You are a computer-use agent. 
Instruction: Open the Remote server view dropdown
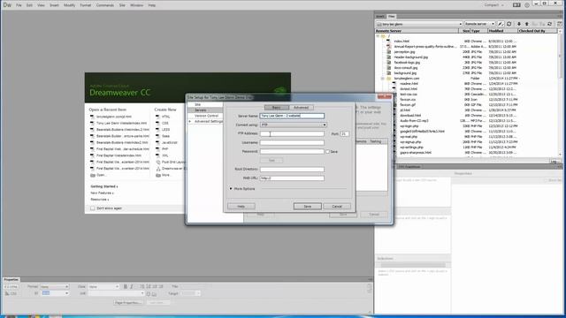(479, 24)
